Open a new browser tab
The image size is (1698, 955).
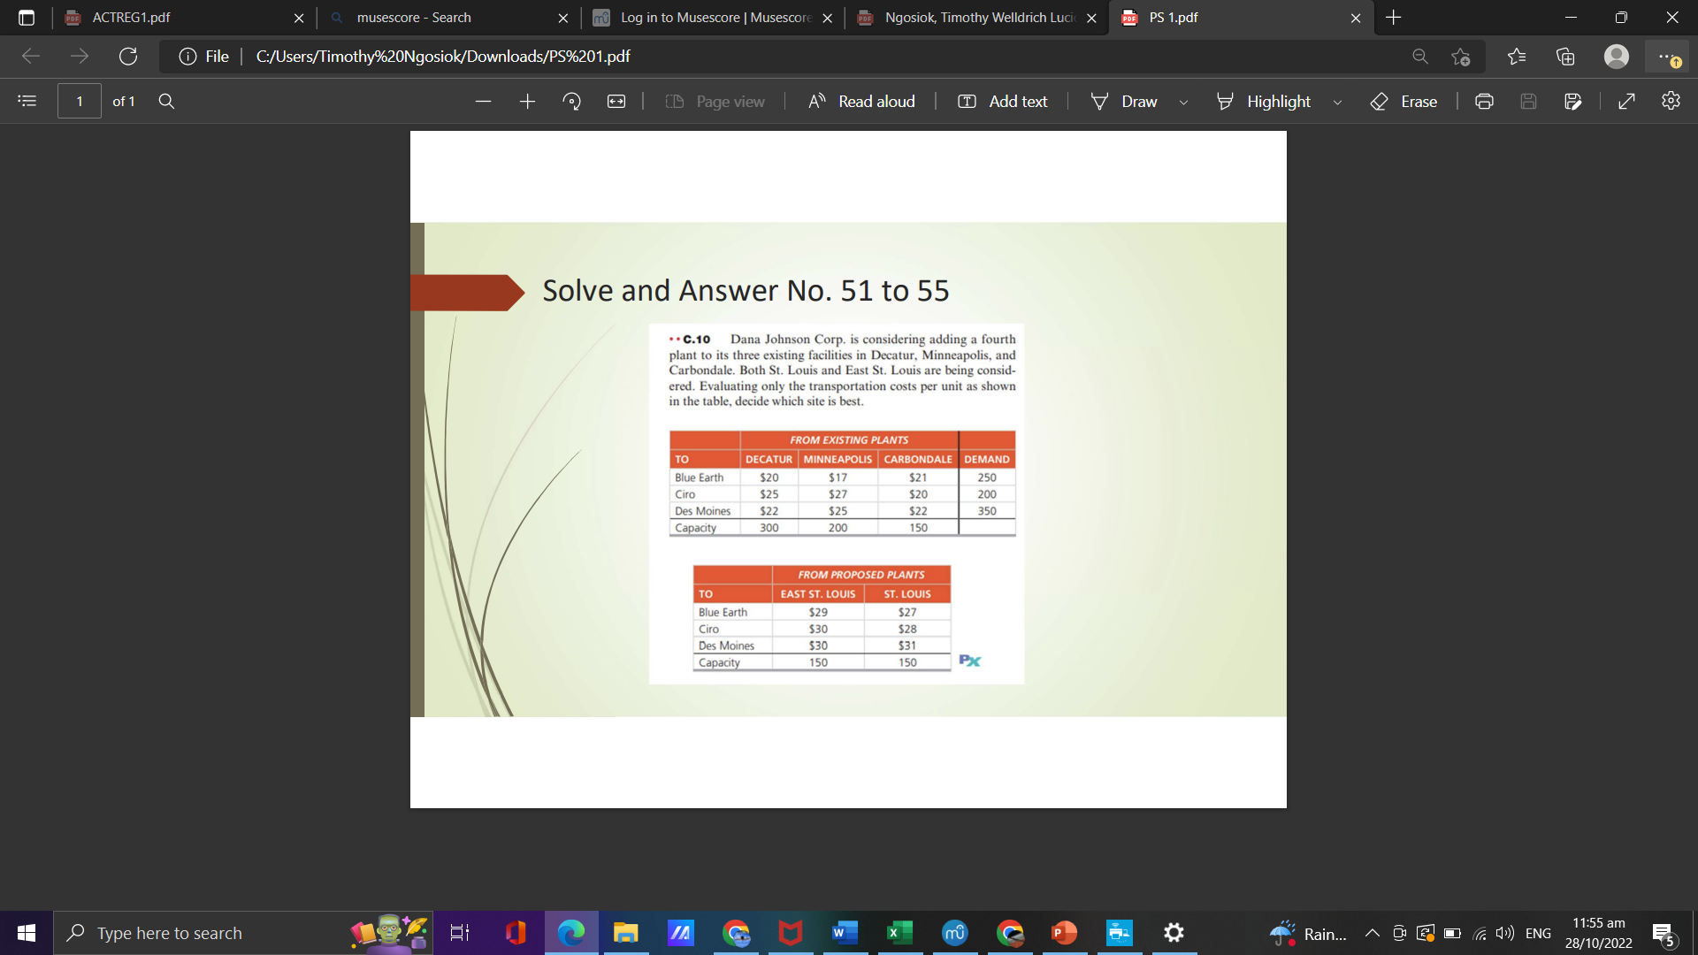pos(1393,17)
